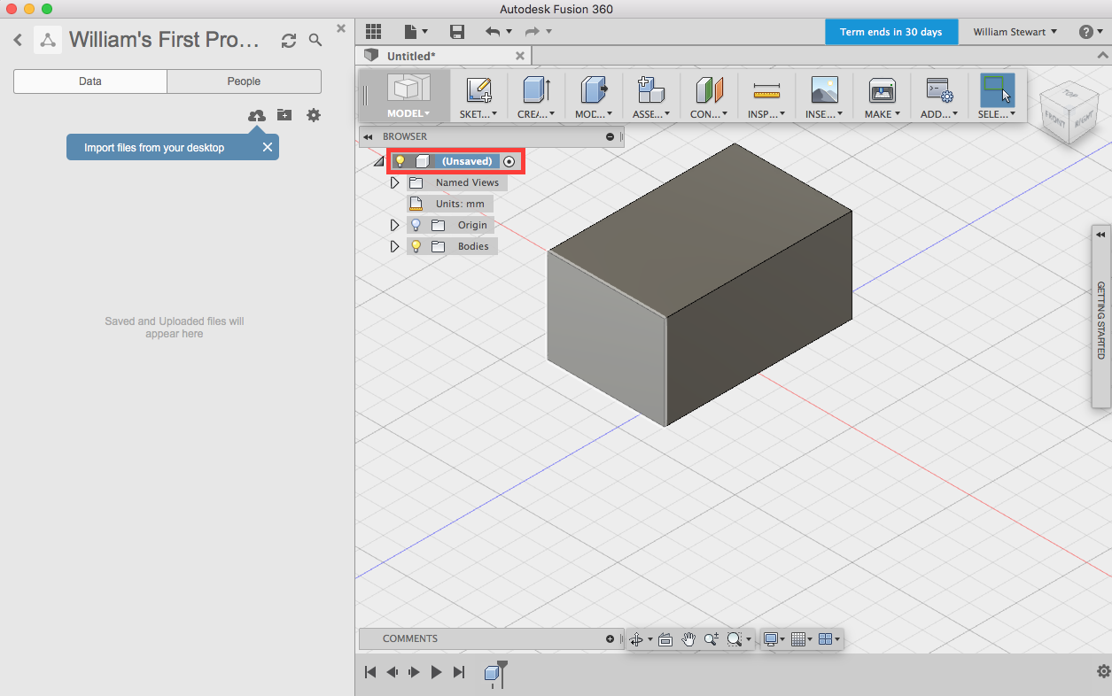Open the Fit zoom window tool
Viewport: 1112px width, 696px height.
(734, 639)
